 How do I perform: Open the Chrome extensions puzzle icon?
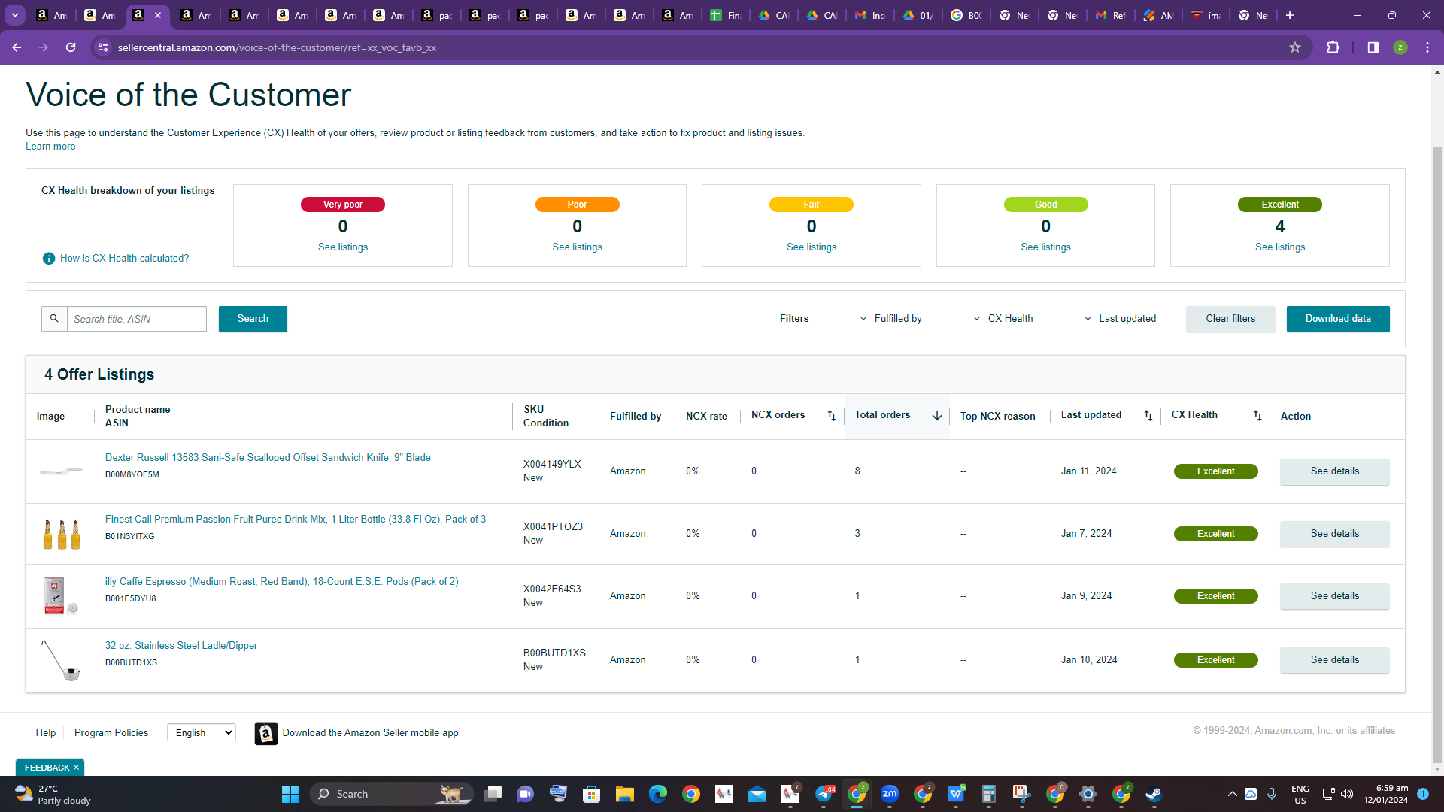[1333, 47]
